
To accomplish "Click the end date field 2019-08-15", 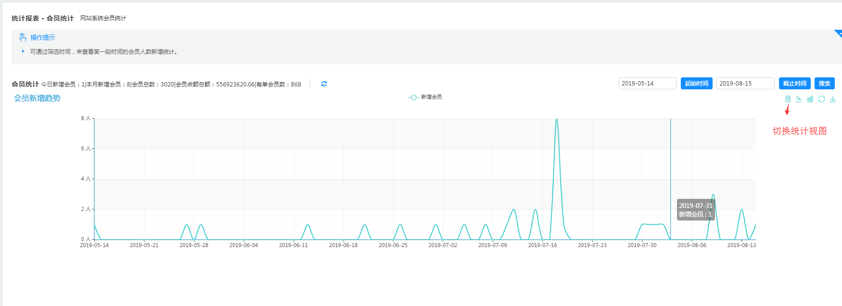I will point(745,84).
